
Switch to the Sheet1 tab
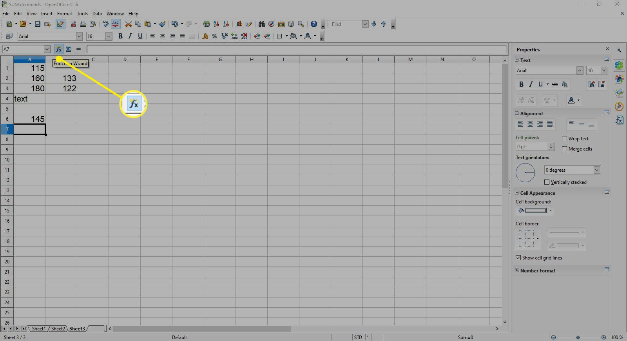[38, 328]
